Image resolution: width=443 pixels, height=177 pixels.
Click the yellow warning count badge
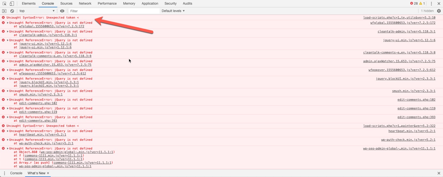(422, 4)
